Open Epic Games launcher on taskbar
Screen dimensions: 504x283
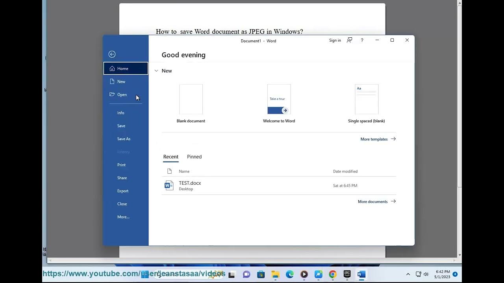[347, 274]
